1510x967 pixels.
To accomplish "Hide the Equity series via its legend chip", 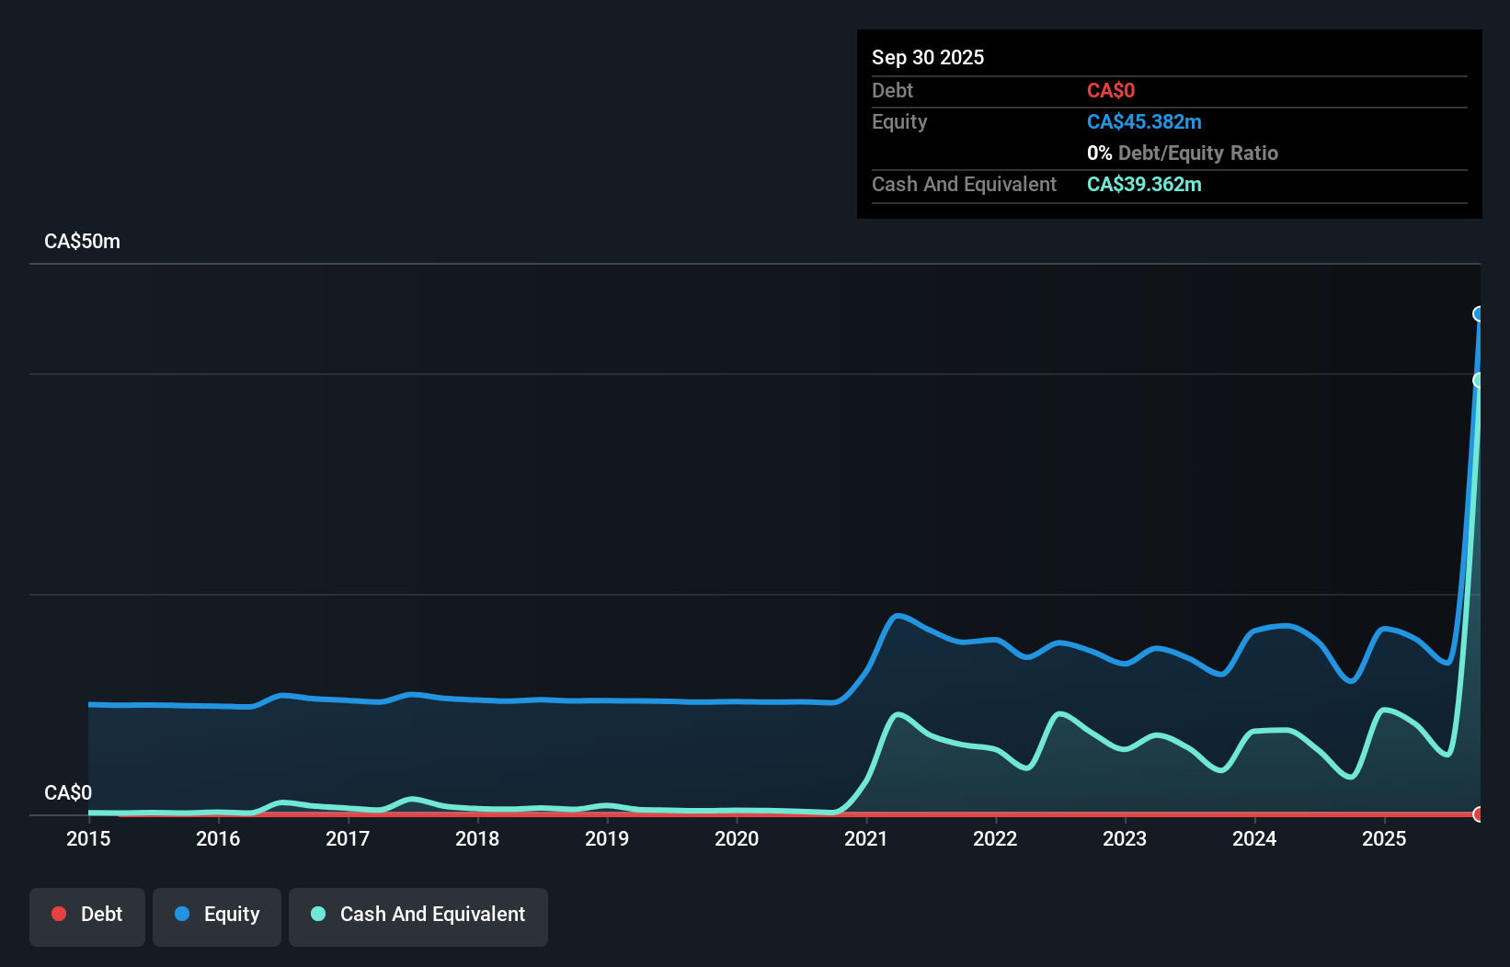I will (x=216, y=915).
